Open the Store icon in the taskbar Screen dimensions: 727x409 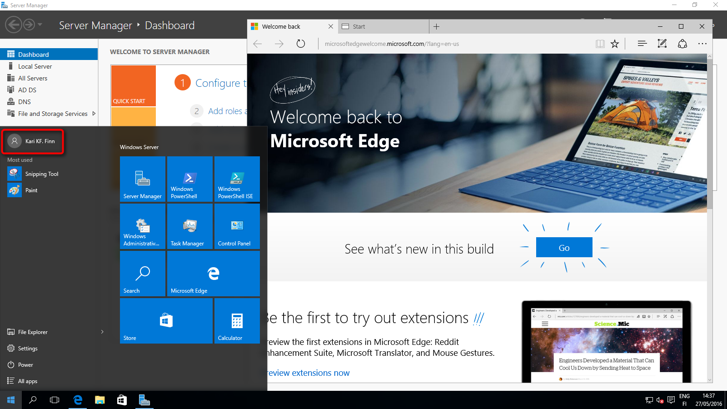(x=122, y=400)
